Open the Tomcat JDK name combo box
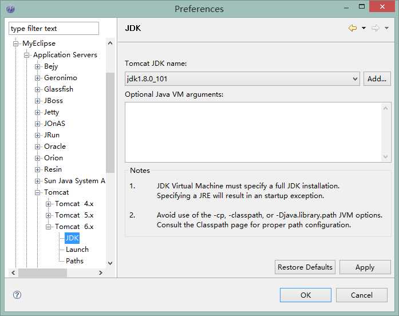The width and height of the screenshot is (399, 316). (242, 79)
